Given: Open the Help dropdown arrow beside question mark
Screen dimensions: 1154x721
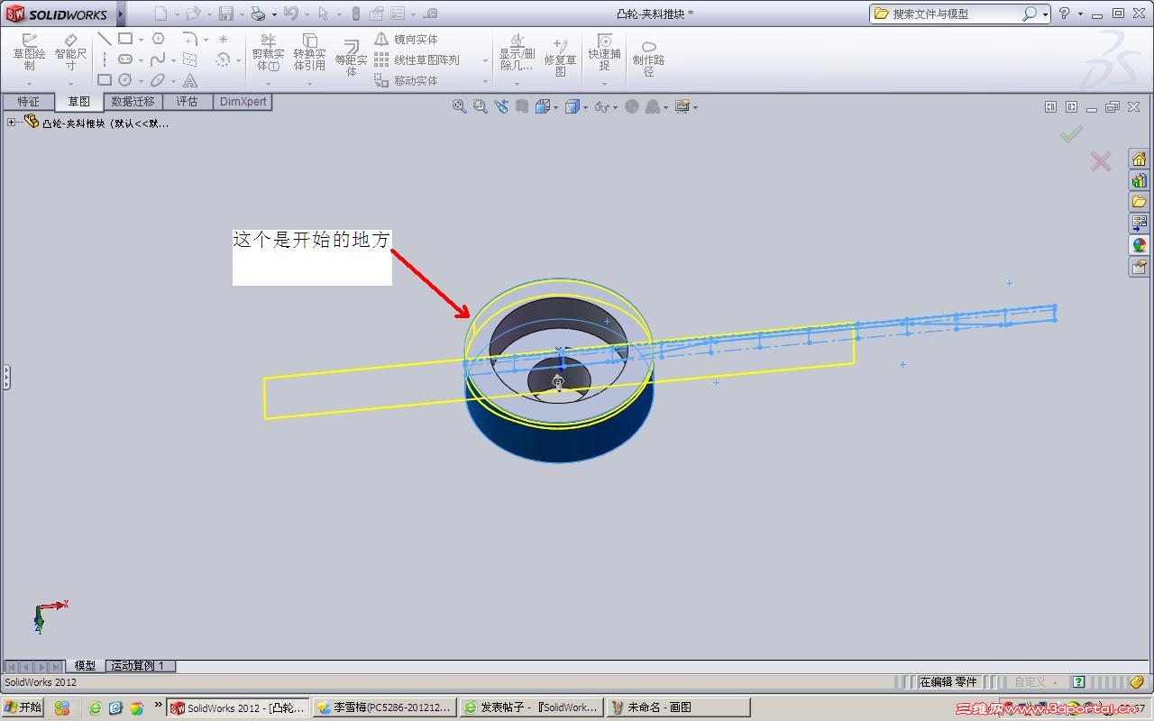Looking at the screenshot, I should point(1079,14).
